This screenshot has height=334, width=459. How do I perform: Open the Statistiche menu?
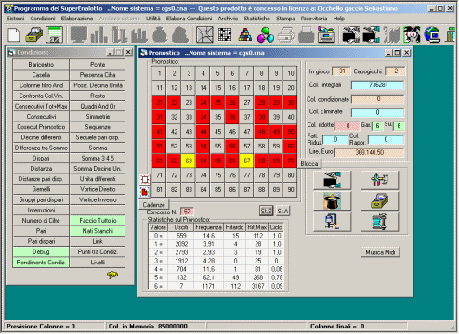[256, 19]
